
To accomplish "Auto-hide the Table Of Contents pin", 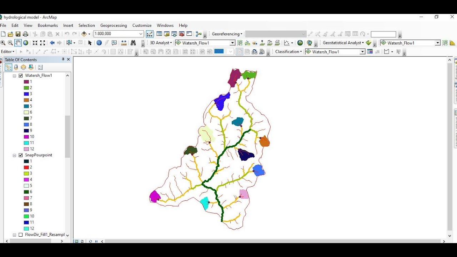I will [63, 60].
